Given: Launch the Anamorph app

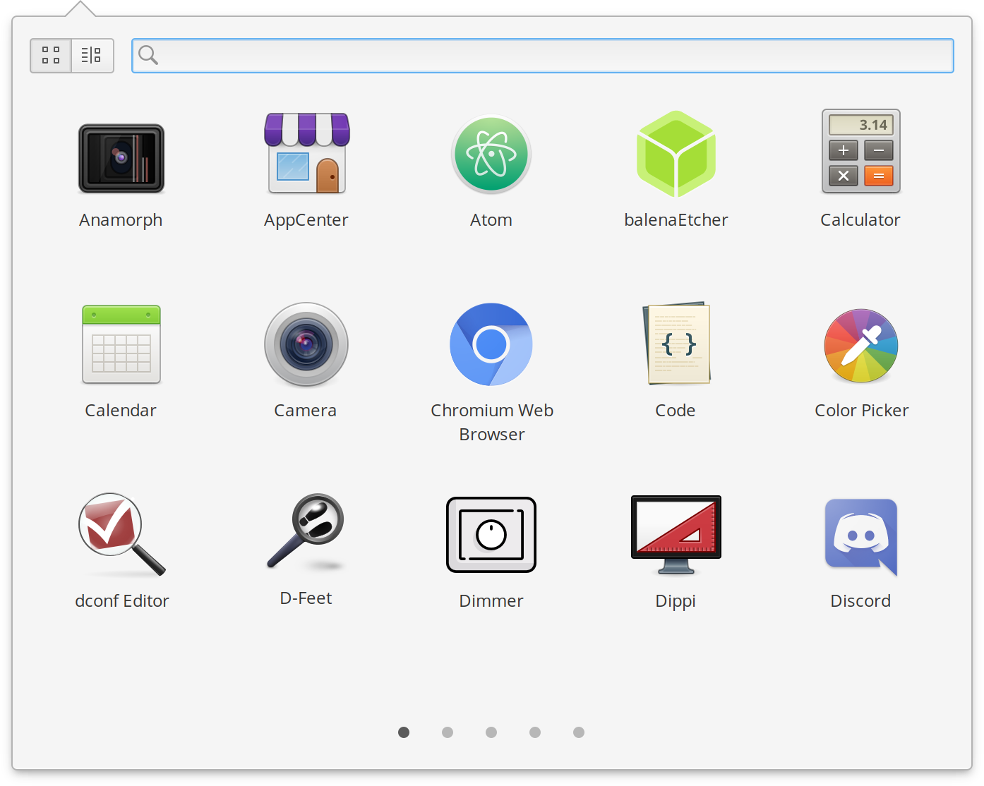Looking at the screenshot, I should pyautogui.click(x=121, y=159).
